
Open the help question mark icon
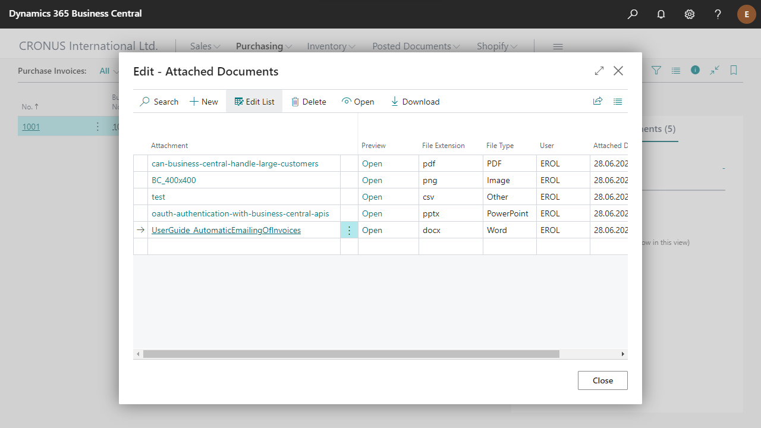tap(718, 14)
